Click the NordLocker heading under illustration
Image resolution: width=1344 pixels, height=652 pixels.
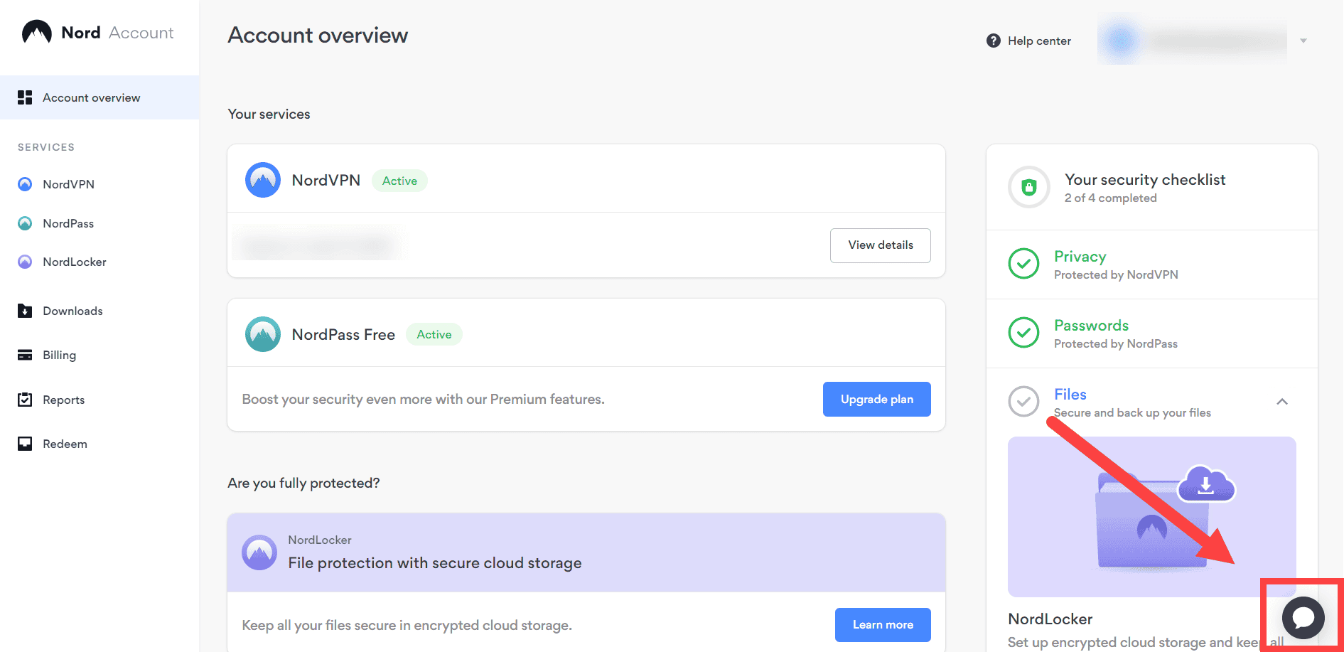click(x=1050, y=619)
